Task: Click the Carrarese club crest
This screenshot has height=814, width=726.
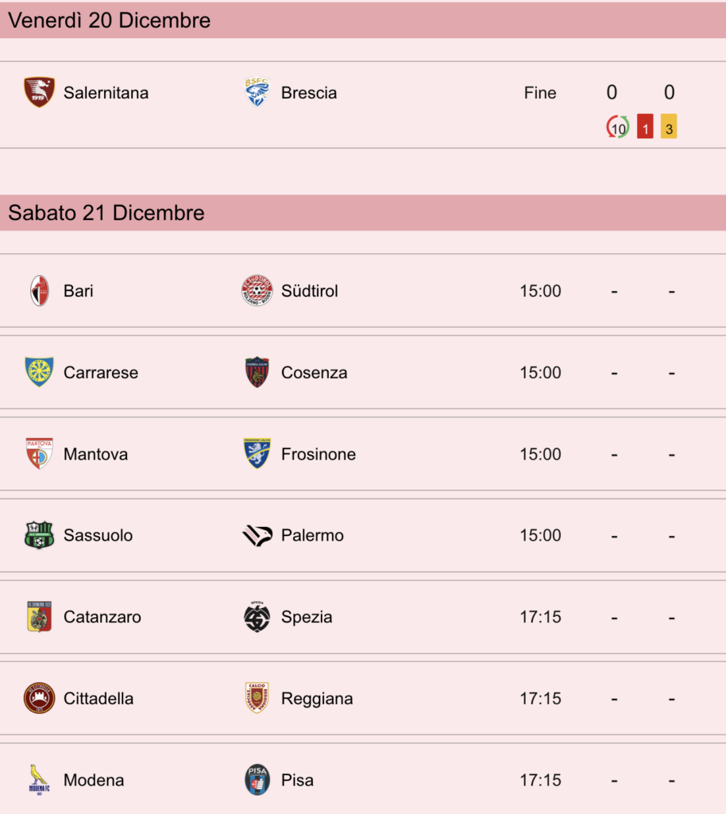Action: coord(40,372)
